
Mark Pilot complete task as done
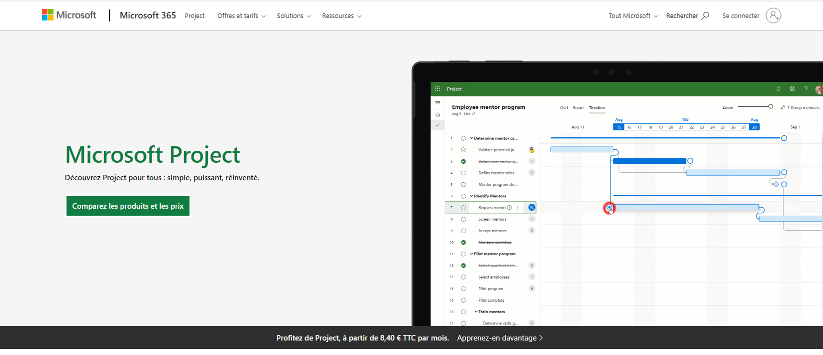click(x=463, y=300)
